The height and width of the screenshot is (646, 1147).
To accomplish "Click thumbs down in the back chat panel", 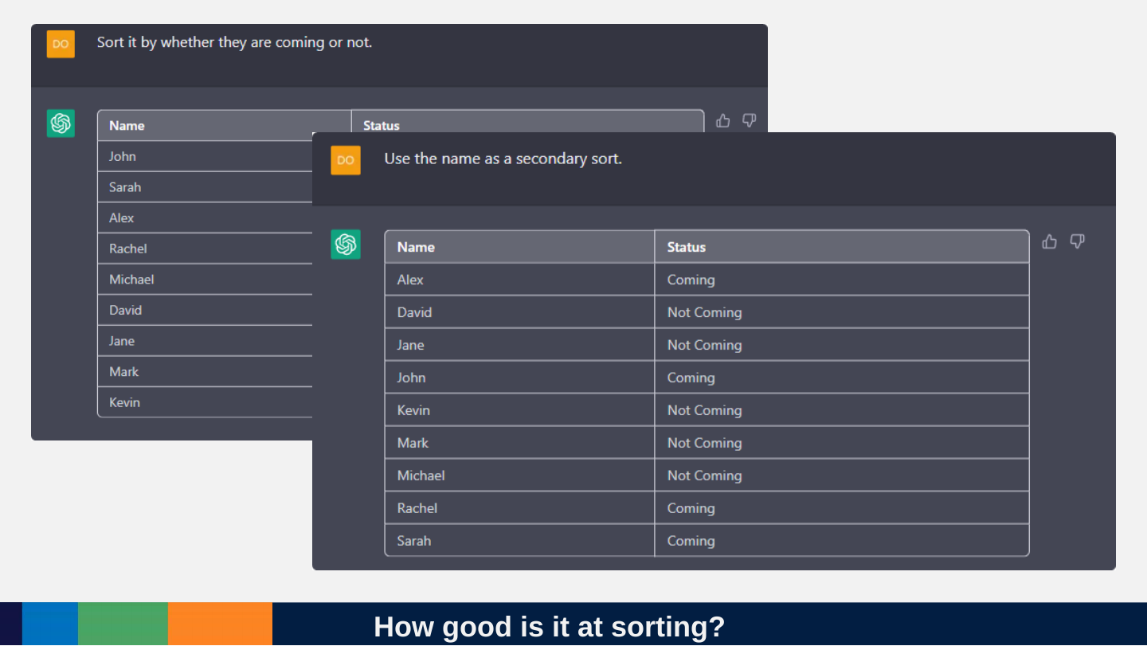I will (750, 120).
